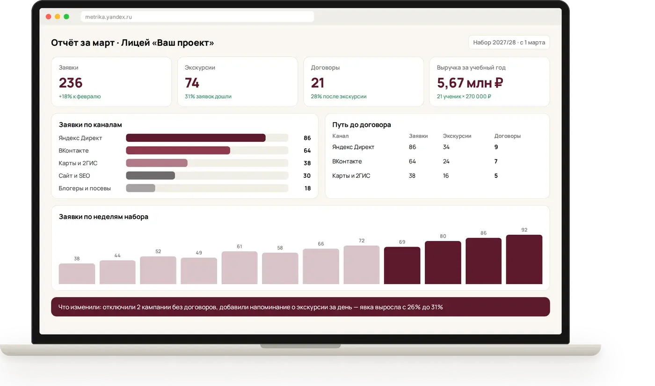The width and height of the screenshot is (655, 386).
Task: Click Яндекс Директ row in 'Путь до договора'
Action: coord(437,147)
